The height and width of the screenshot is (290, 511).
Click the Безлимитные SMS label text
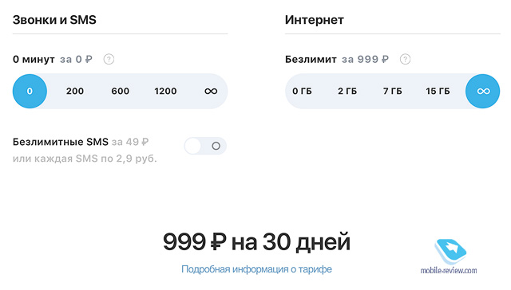(x=61, y=142)
